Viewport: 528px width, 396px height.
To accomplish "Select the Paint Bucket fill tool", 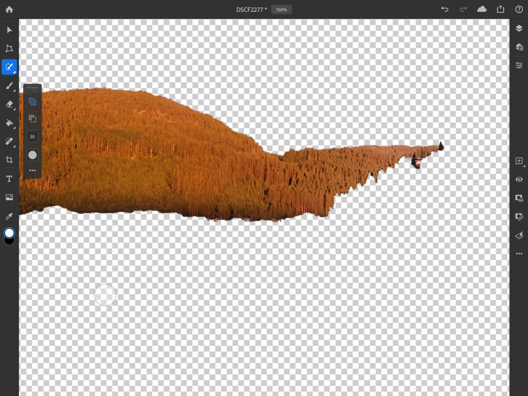I will [x=9, y=123].
